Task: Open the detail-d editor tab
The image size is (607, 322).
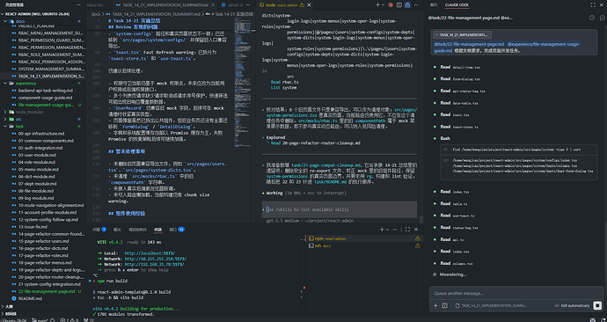Action: coord(232,5)
